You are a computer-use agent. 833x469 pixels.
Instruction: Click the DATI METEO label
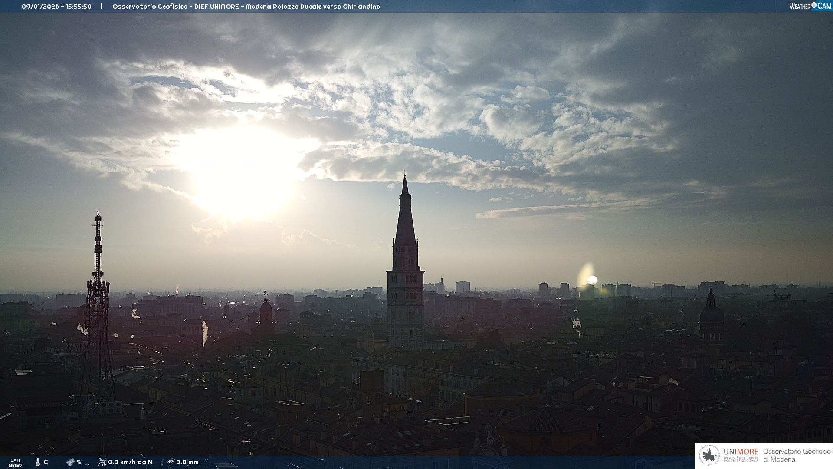click(15, 462)
